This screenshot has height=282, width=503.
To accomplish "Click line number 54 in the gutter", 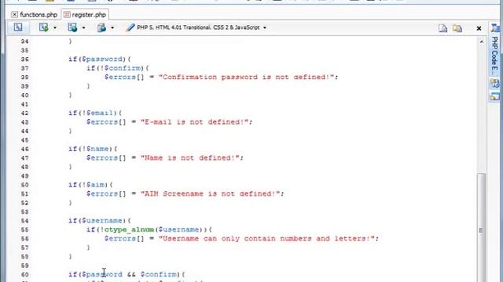I will coord(24,221).
